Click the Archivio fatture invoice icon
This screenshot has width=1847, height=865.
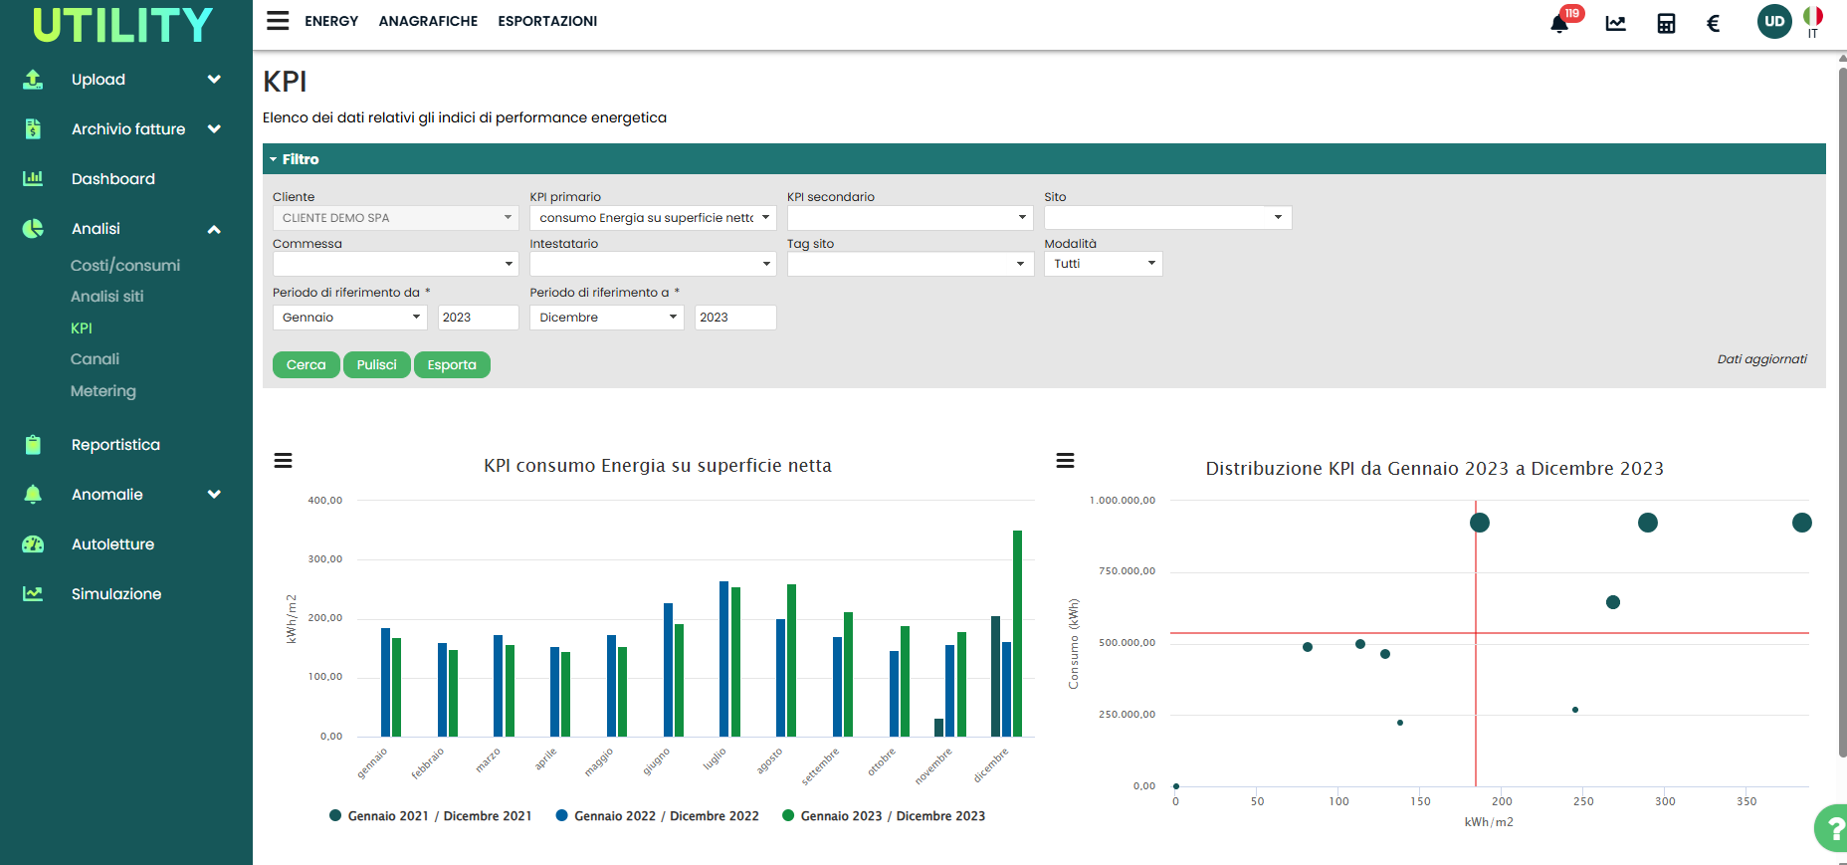[x=33, y=129]
